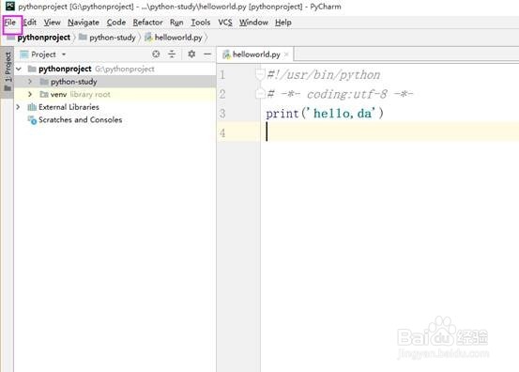This screenshot has width=519, height=372.
Task: Click line number 3 in gutter
Action: click(x=222, y=114)
